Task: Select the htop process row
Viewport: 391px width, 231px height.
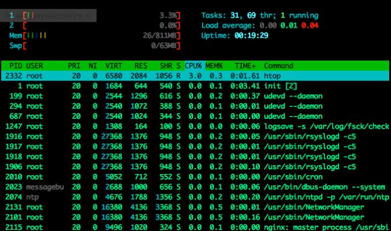Action: coord(195,76)
